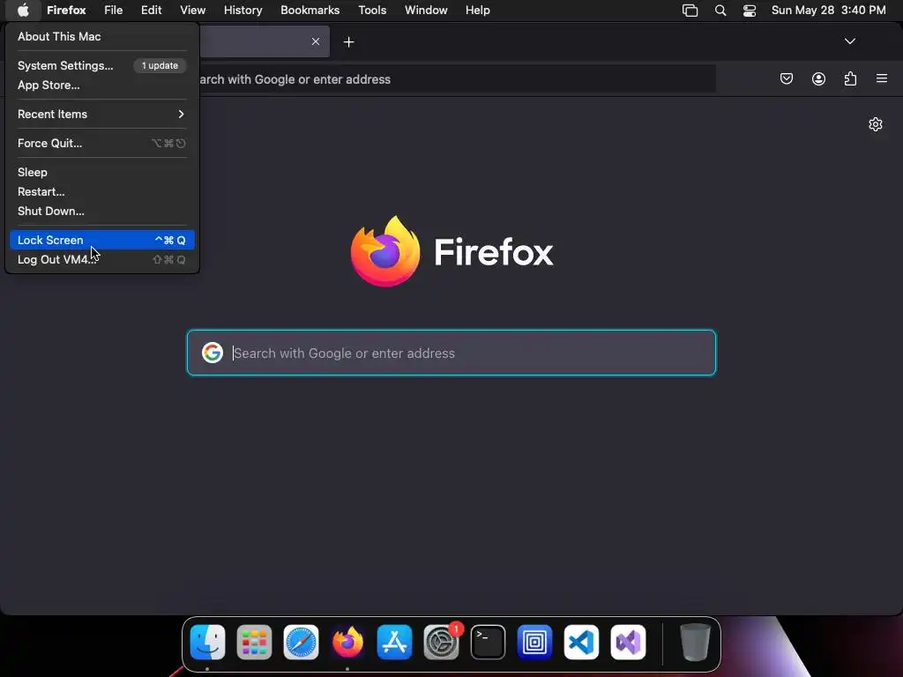Open the Edit menu
This screenshot has height=677, width=903.
(x=151, y=10)
